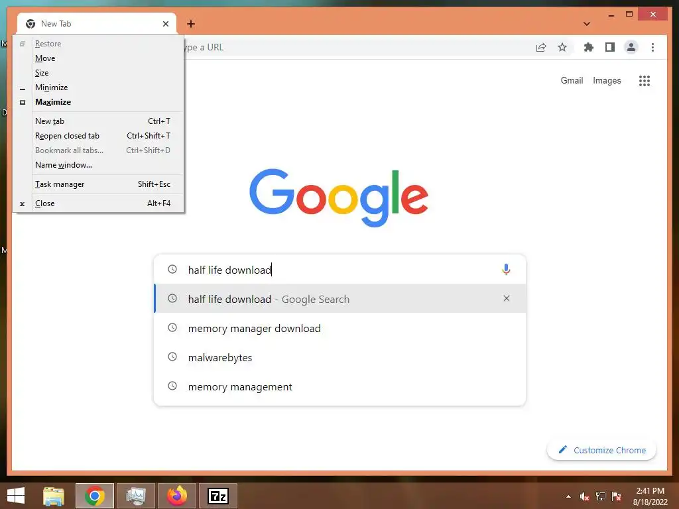Click the muted volume tray icon
This screenshot has height=509, width=679.
click(x=585, y=496)
